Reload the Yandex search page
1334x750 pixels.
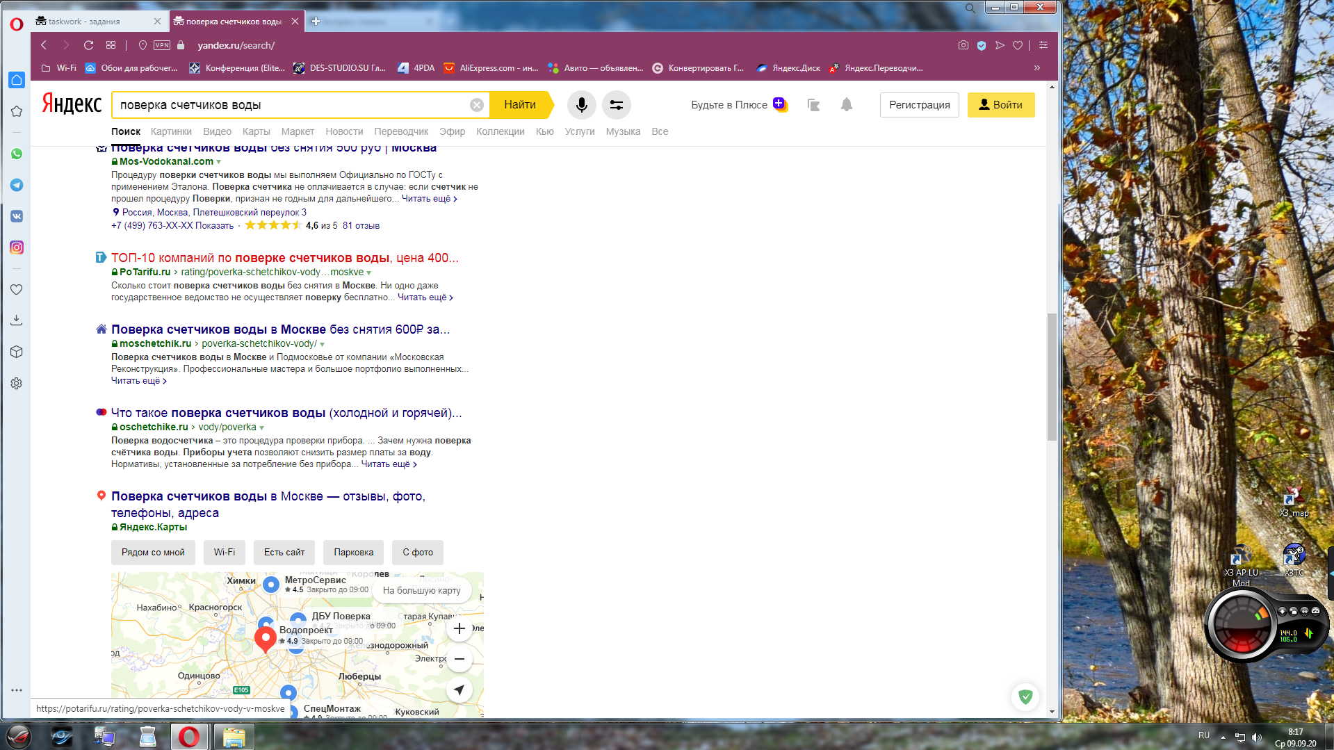[88, 45]
